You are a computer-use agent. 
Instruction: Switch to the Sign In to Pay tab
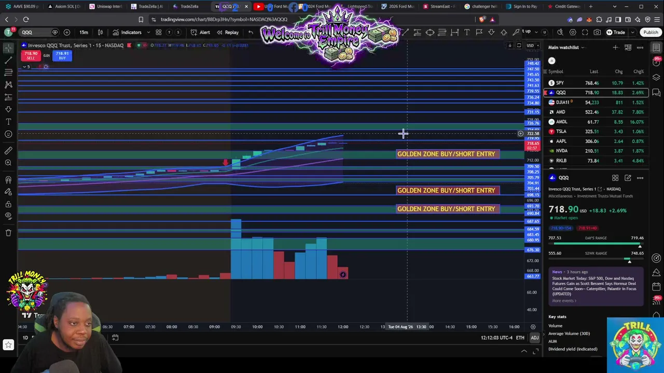[x=521, y=6]
